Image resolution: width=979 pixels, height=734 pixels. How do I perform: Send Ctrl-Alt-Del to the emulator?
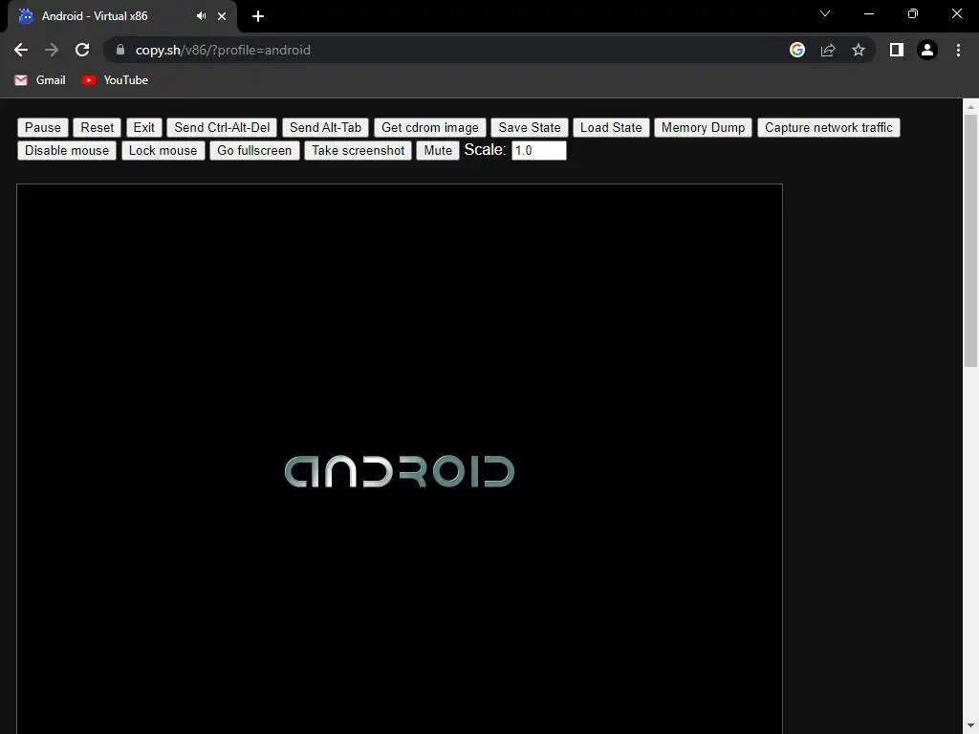pos(222,127)
